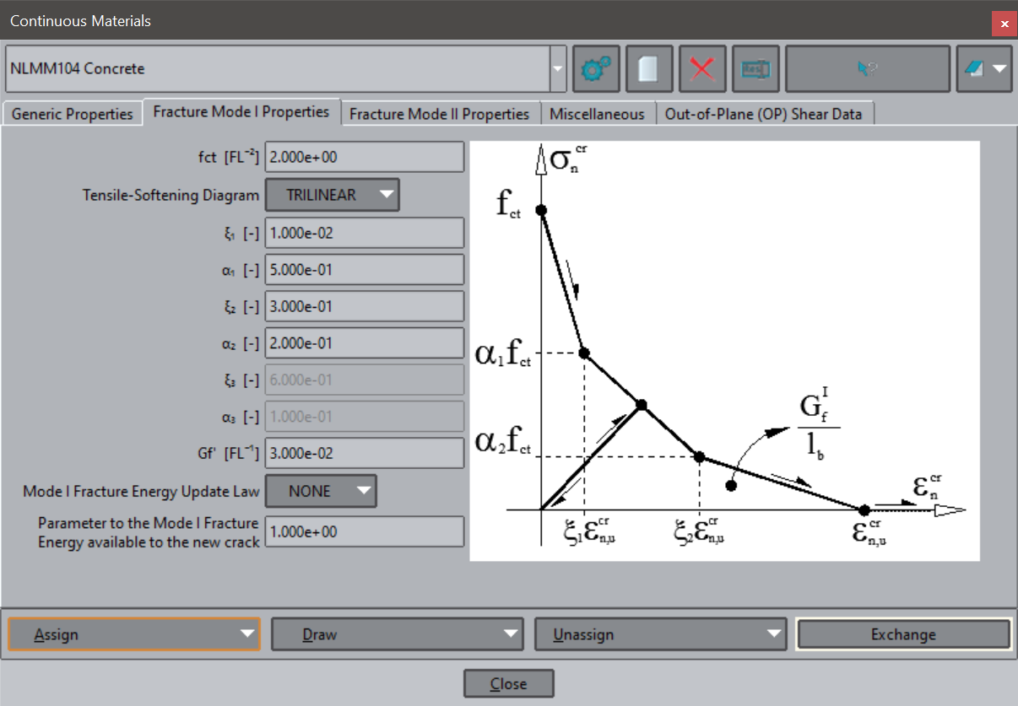Open the Fracture Mode II Properties tab
The width and height of the screenshot is (1018, 706).
pos(439,114)
